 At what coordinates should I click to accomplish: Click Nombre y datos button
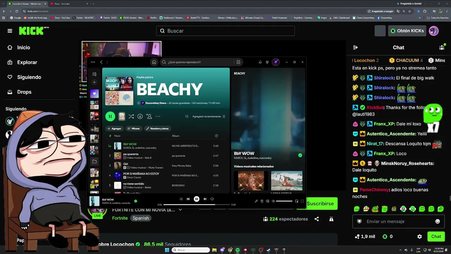157,129
